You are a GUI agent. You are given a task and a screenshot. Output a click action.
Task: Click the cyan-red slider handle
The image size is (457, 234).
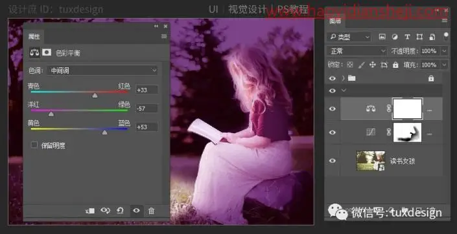click(95, 95)
